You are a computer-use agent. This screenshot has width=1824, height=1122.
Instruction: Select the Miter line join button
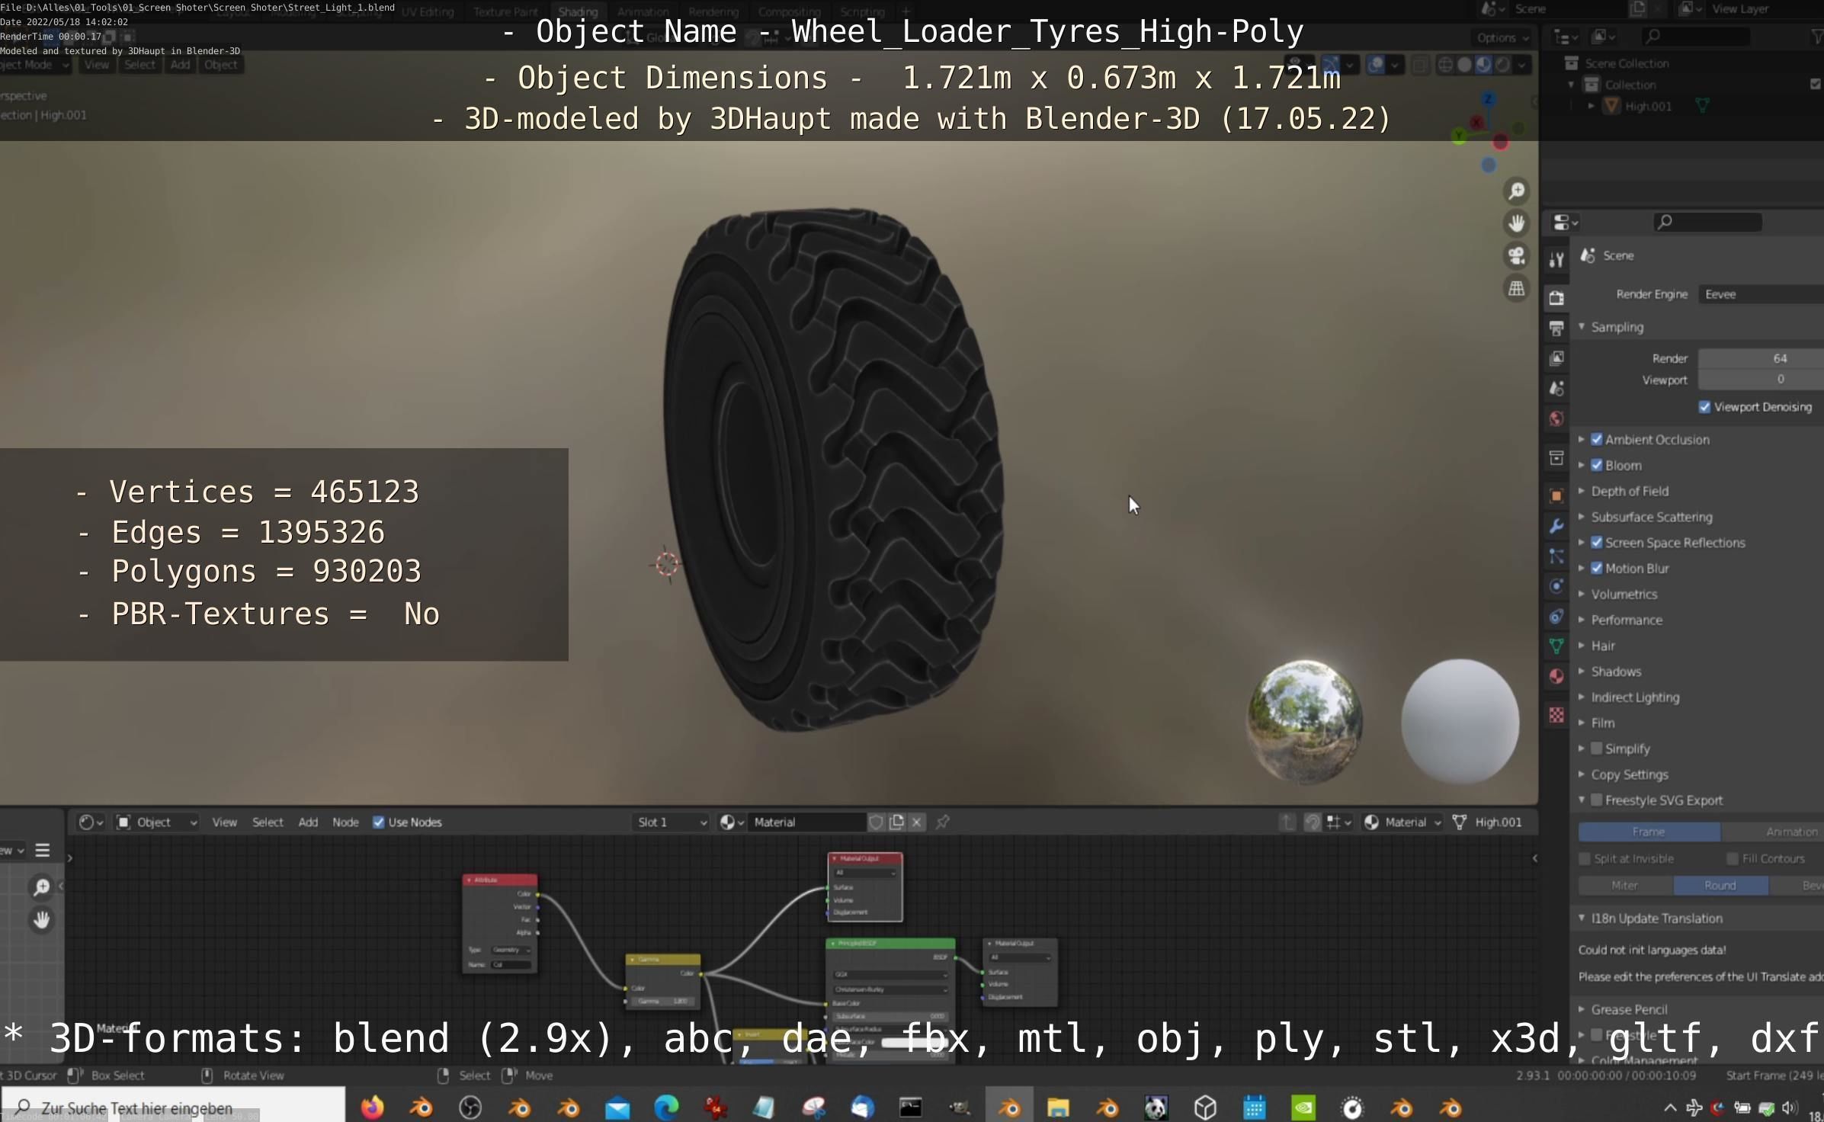1625,885
